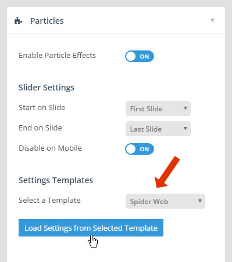Click the Slider Settings heading

coord(47,88)
